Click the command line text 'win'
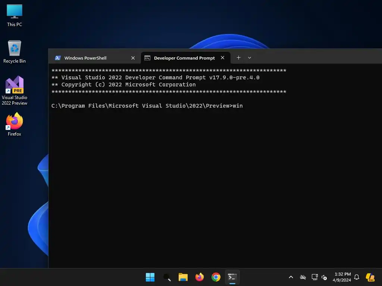 (x=238, y=106)
